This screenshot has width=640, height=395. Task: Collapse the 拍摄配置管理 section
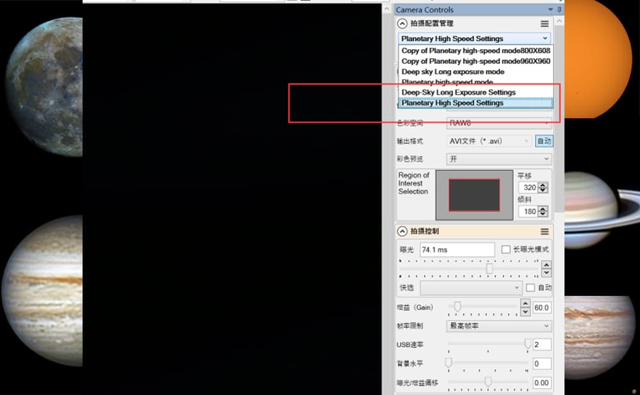coord(402,24)
